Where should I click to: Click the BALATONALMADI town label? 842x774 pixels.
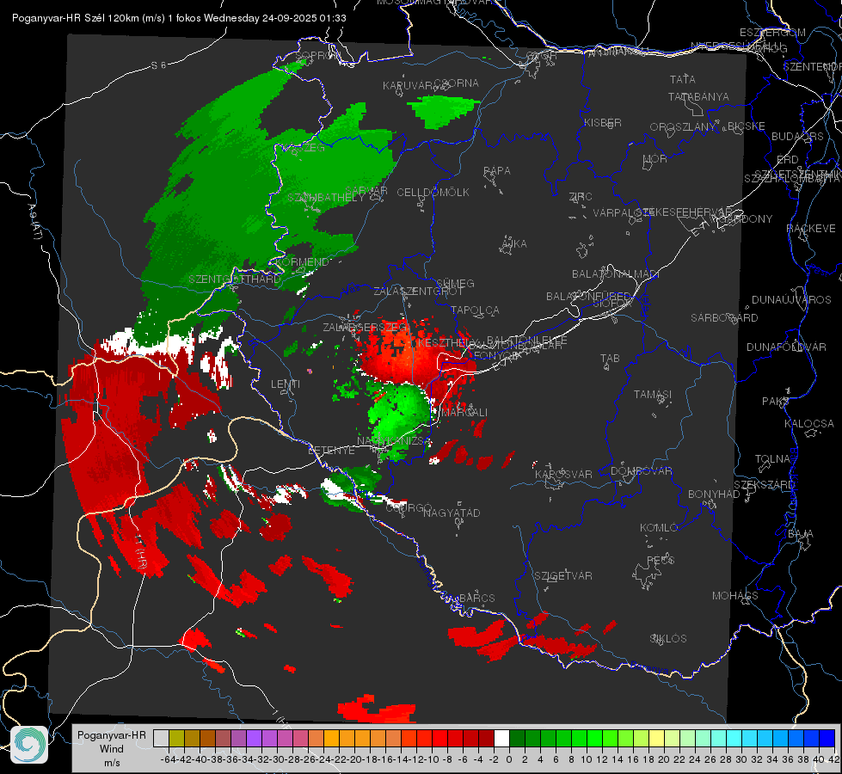click(616, 274)
